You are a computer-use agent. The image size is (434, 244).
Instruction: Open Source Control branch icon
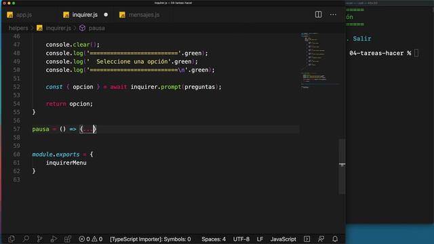point(39,239)
